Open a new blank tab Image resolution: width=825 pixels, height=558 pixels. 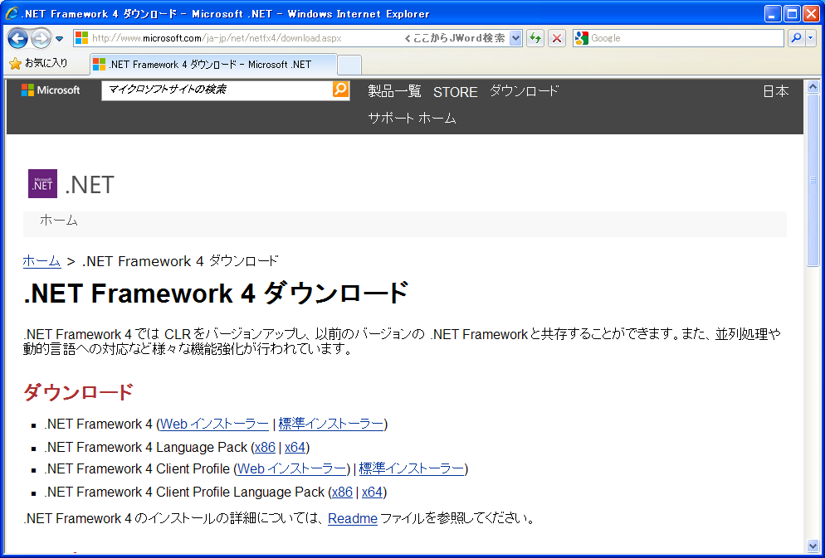(x=349, y=66)
